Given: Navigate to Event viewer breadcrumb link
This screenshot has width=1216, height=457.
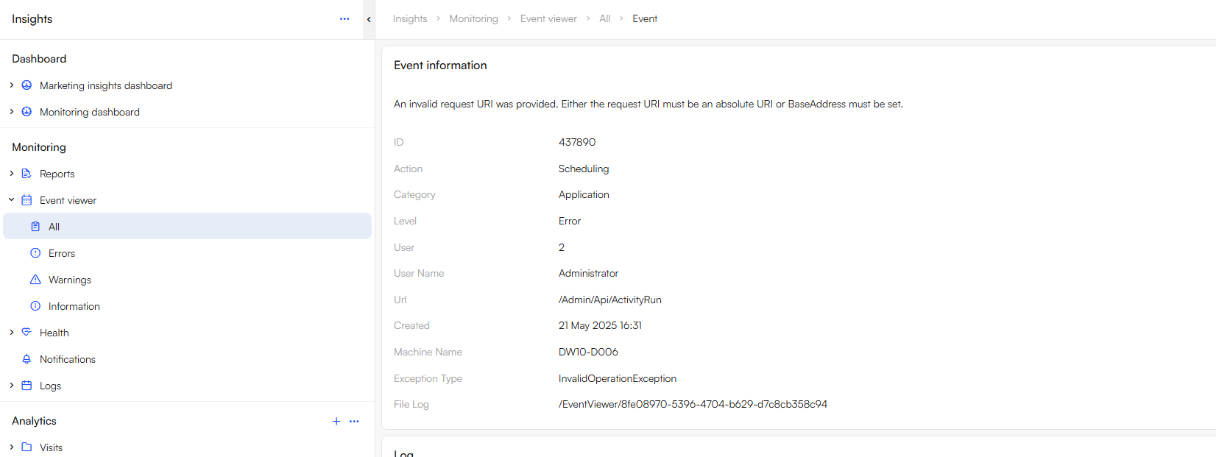Looking at the screenshot, I should tap(548, 19).
